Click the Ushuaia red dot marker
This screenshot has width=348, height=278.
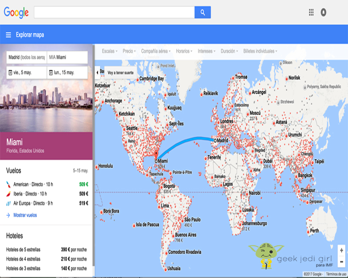[x=165, y=270]
